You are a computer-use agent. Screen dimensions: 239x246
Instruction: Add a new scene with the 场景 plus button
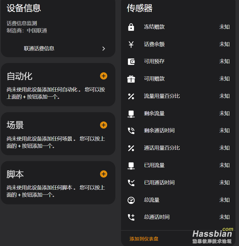[x=104, y=125]
